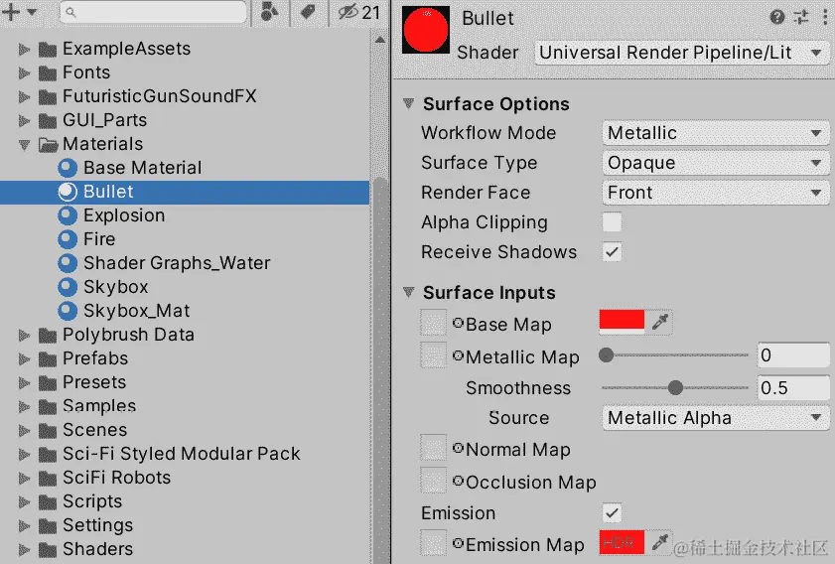
Task: Open Occlusion Map texture picker circle icon
Action: [458, 481]
